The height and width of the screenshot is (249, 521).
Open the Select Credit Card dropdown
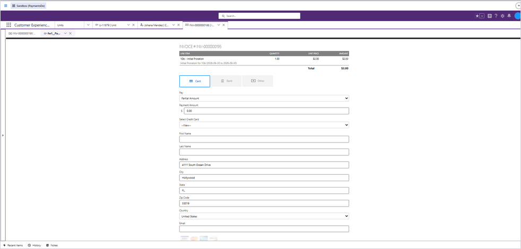point(264,125)
